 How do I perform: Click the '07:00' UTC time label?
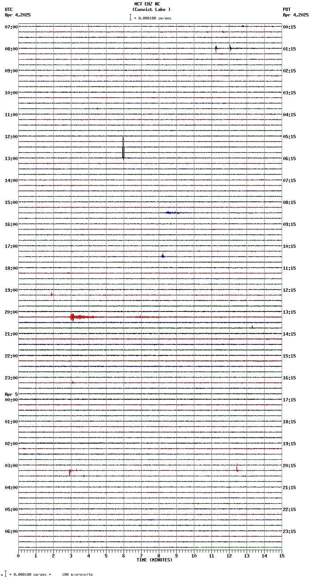(11, 27)
